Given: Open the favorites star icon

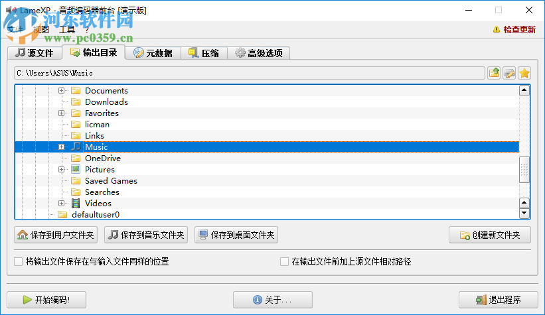Looking at the screenshot, I should [x=524, y=73].
